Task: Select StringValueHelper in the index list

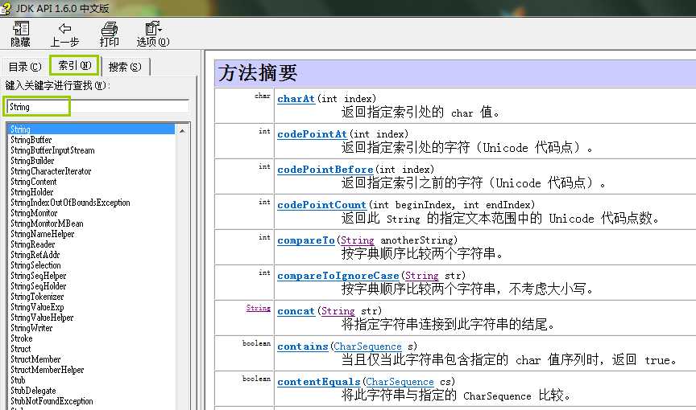Action: (42, 318)
